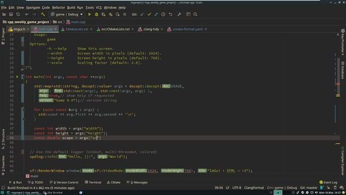
Task: Start debugging with the bug icon
Action: point(96,15)
